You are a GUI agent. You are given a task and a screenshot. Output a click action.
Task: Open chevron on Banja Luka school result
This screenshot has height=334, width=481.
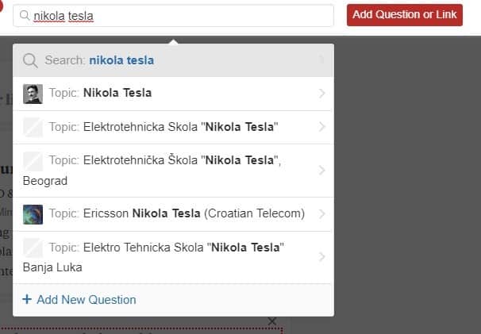click(321, 256)
